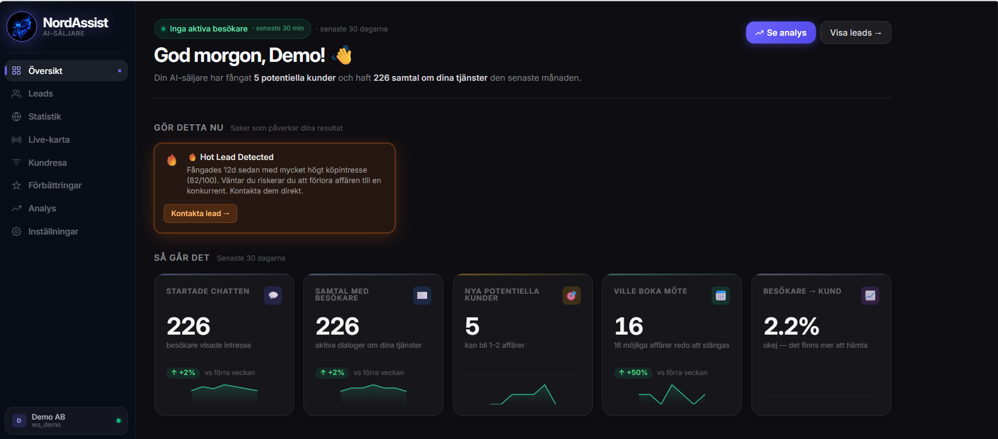Click the envelope icon on Samtal med besökare

coord(422,295)
